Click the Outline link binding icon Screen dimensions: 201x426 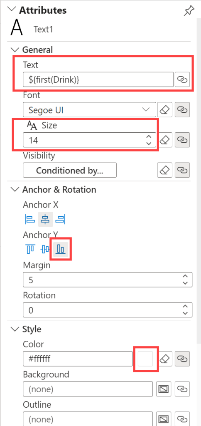click(x=182, y=419)
